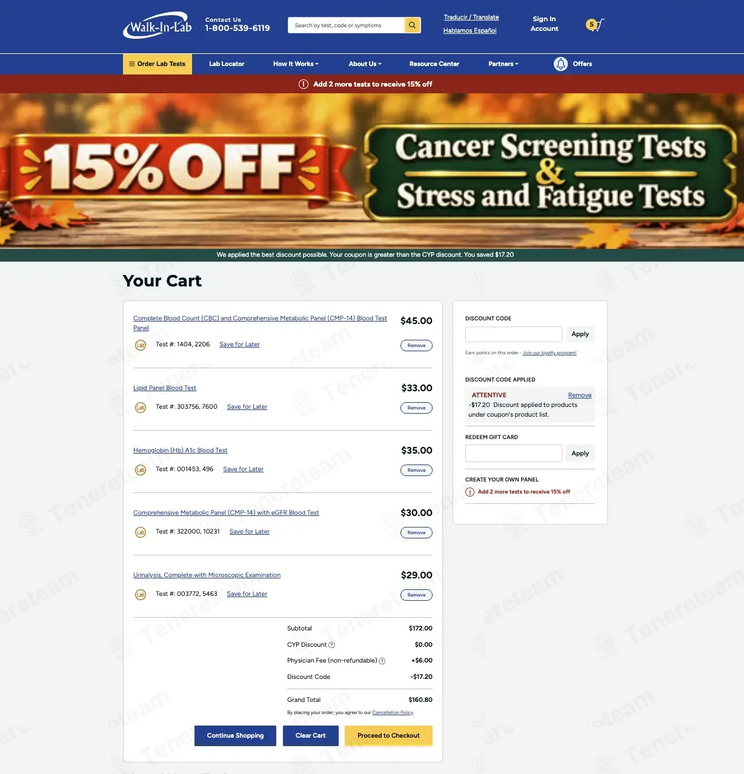Click the Traducir / Translate link

471,18
